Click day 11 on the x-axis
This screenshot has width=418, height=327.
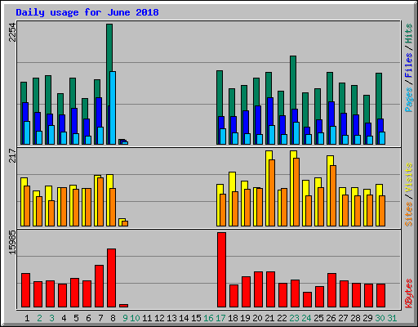pos(147,318)
